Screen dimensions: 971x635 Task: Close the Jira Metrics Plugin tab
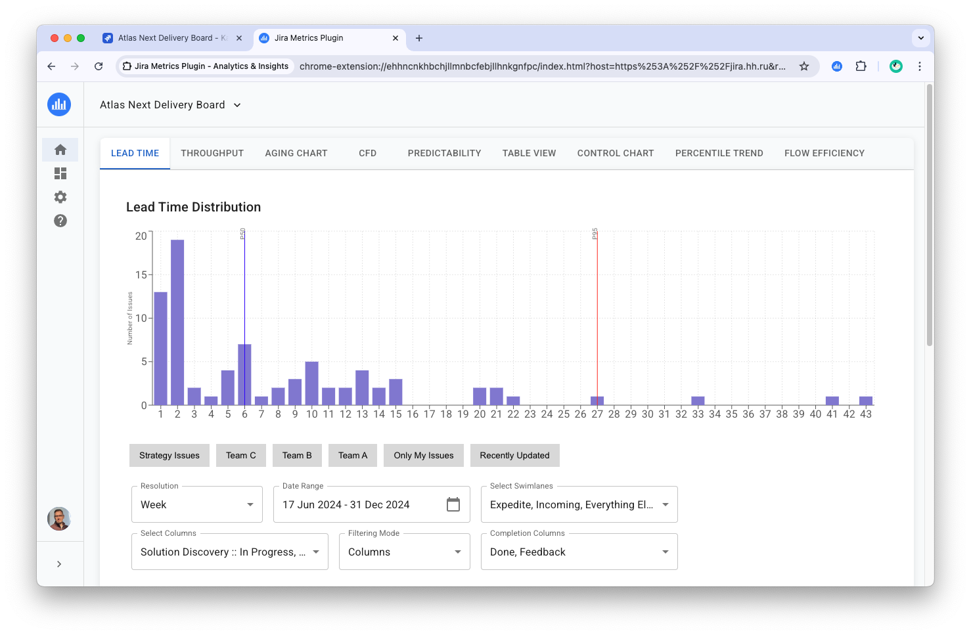click(x=395, y=38)
